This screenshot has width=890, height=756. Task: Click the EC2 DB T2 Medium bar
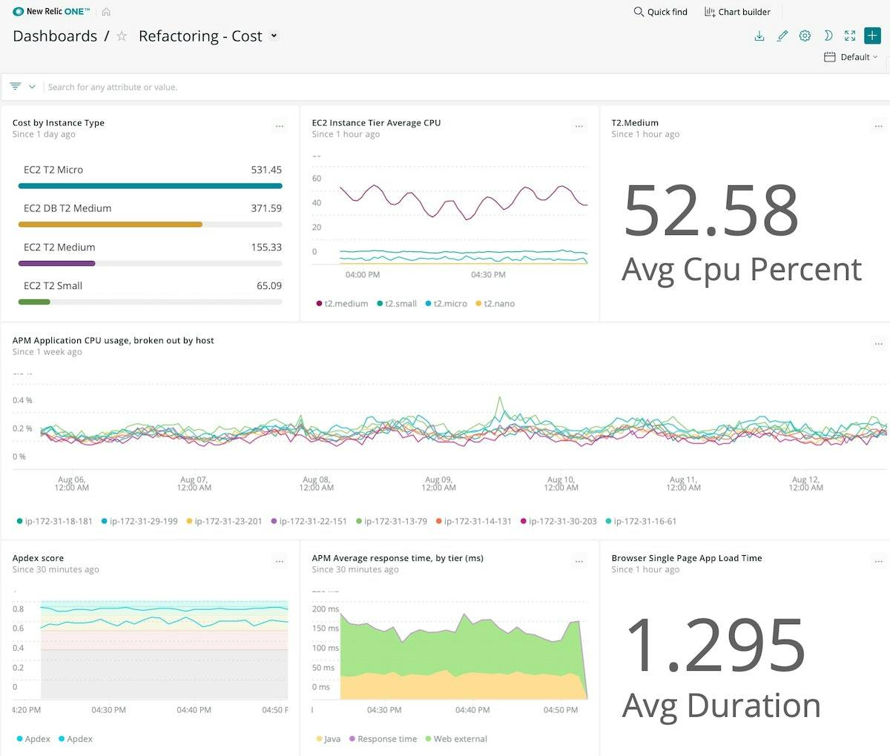110,224
